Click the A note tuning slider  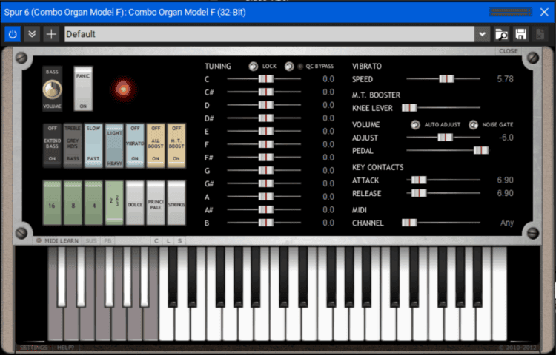pos(264,197)
